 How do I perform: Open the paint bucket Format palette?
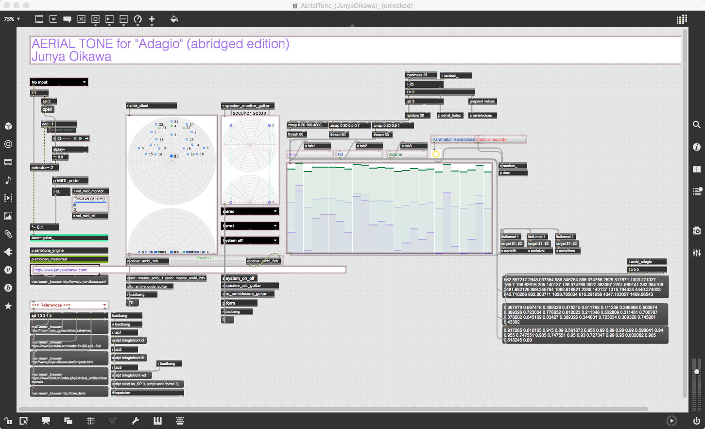(174, 19)
